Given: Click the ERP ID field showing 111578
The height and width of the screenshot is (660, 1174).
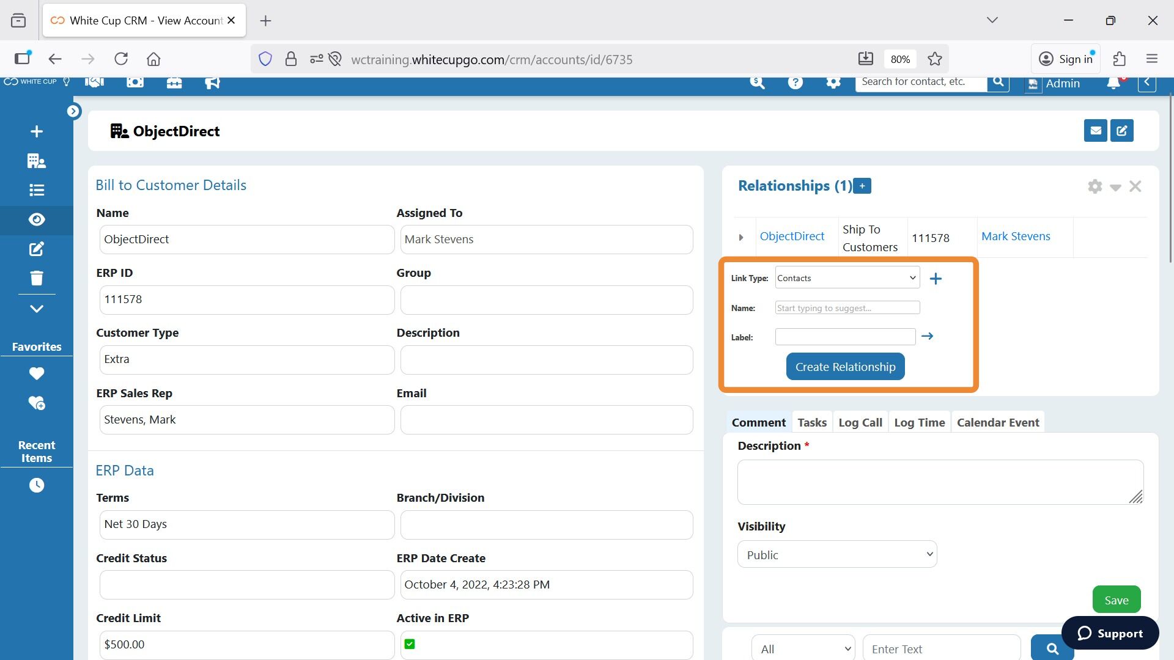Looking at the screenshot, I should coord(246,300).
